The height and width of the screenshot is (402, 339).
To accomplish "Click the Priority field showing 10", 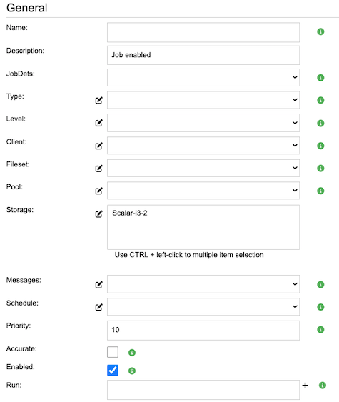I will [x=203, y=331].
